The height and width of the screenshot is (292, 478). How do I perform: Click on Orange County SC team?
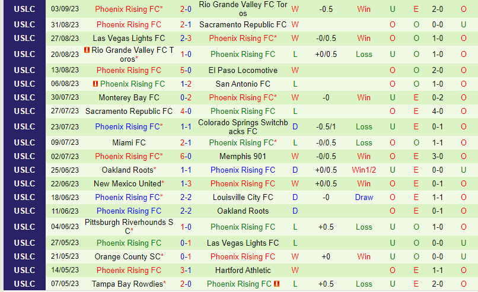(x=128, y=256)
